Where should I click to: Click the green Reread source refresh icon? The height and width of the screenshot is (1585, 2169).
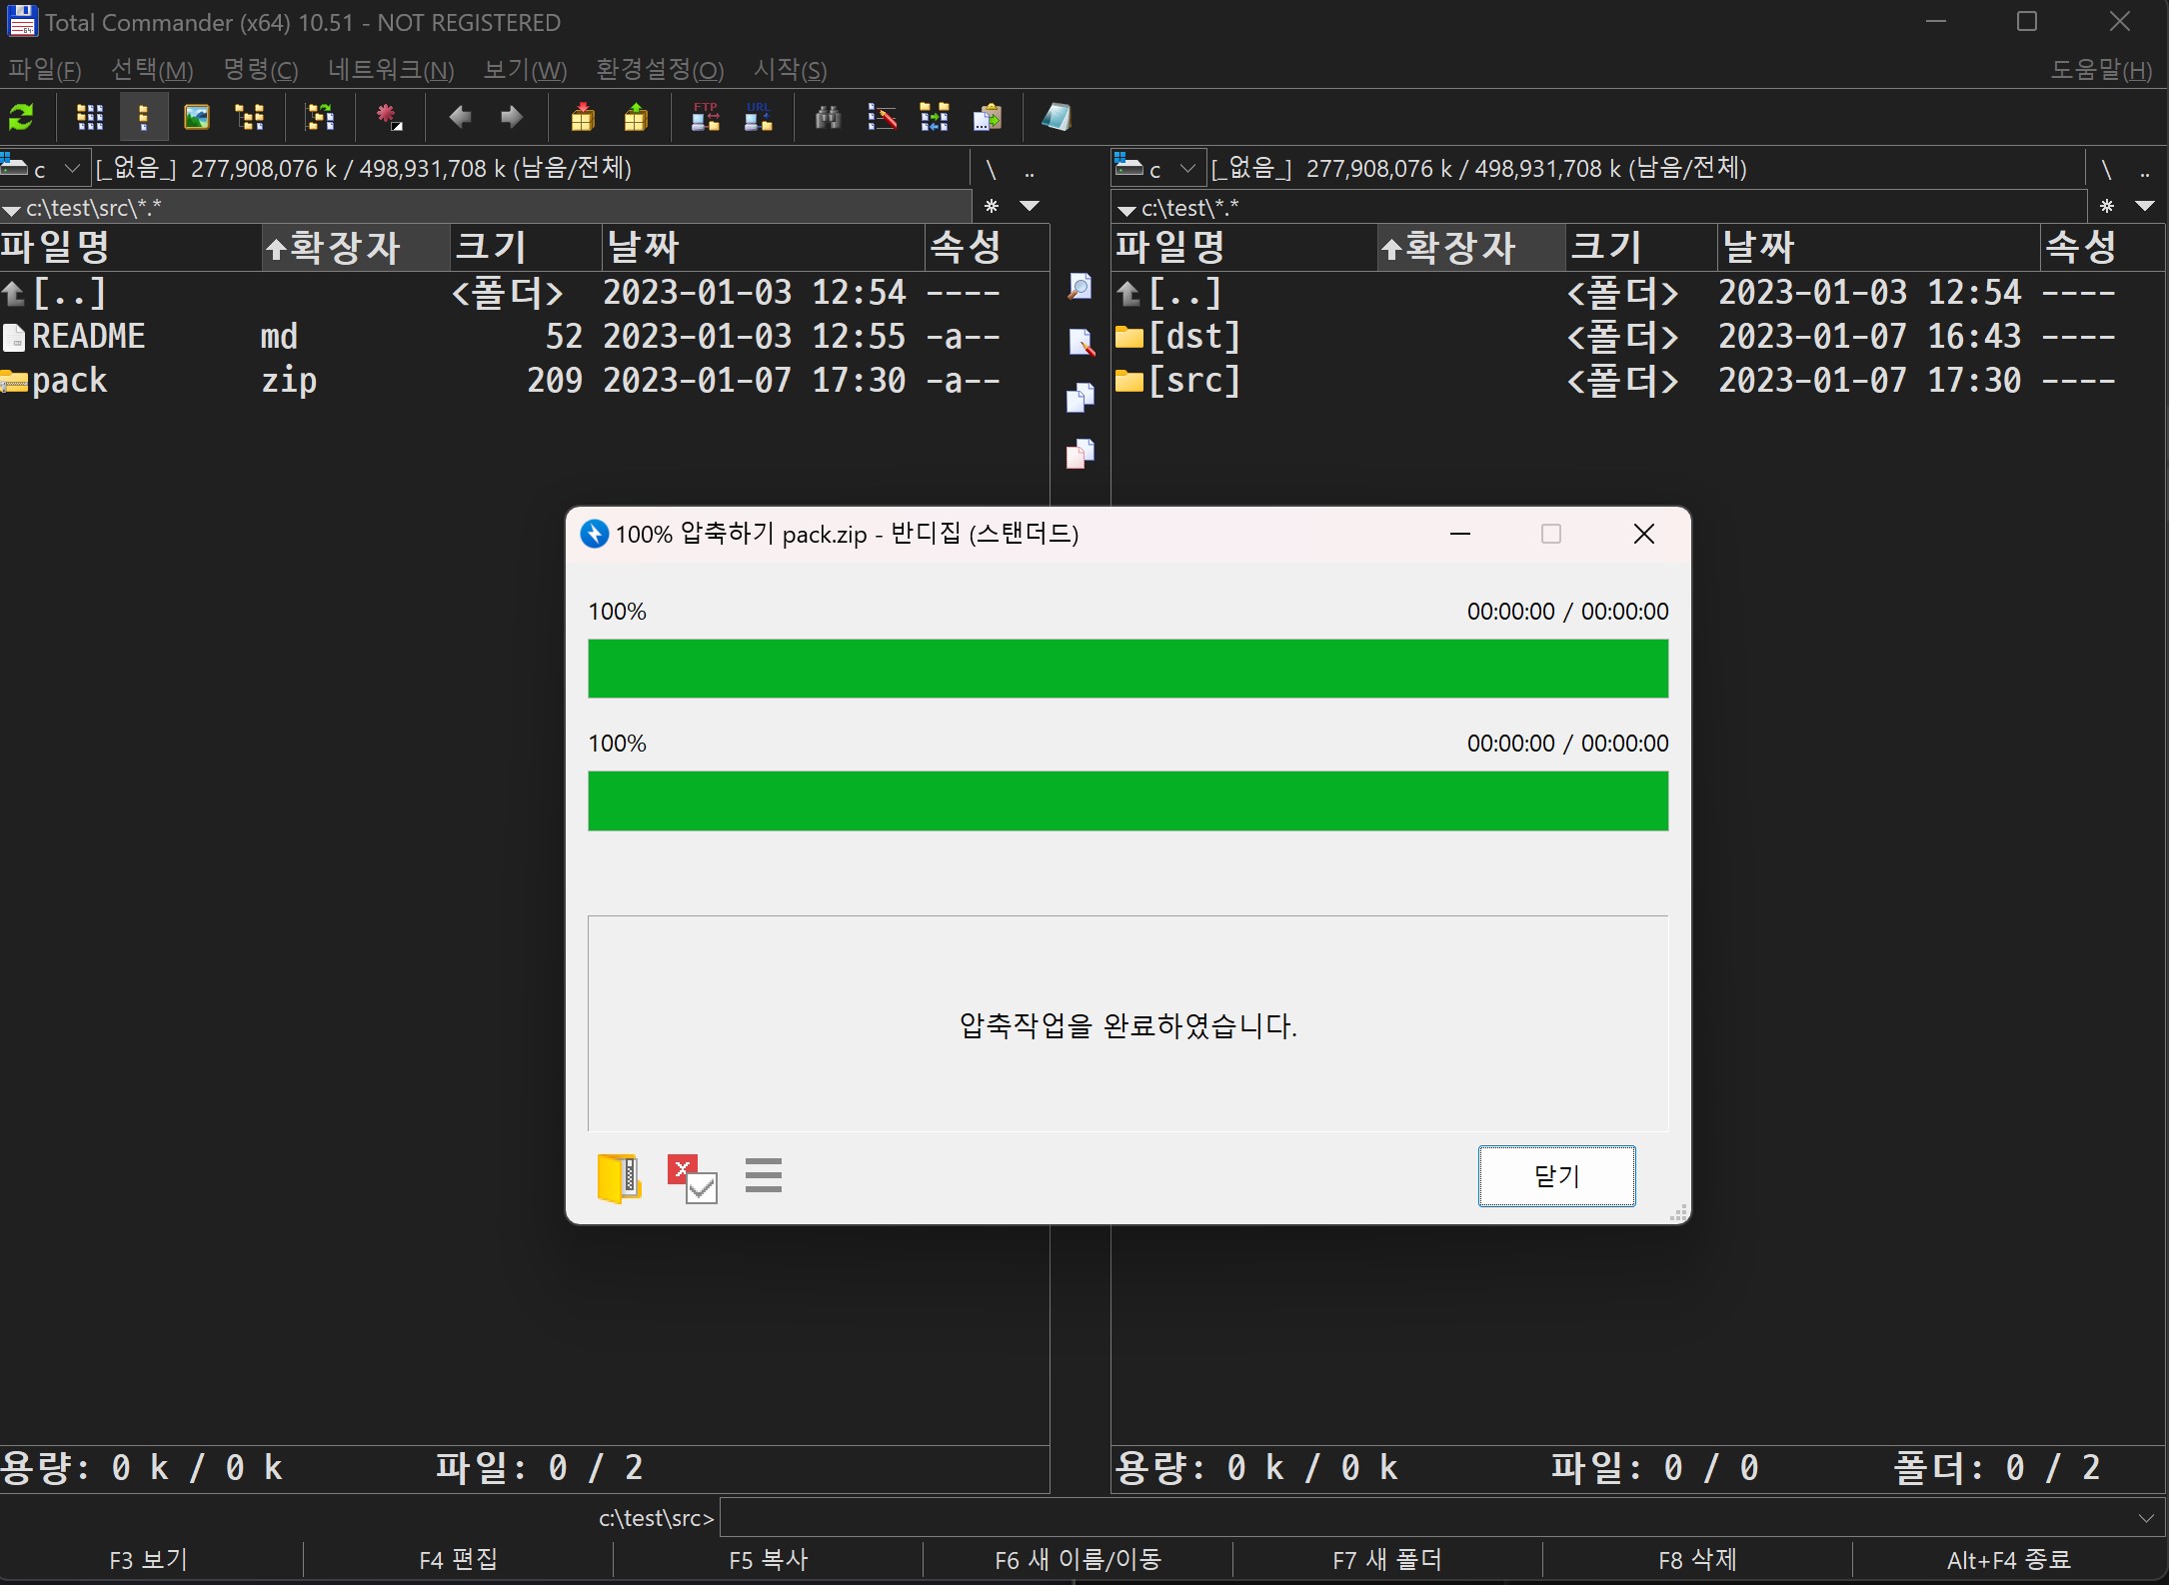(21, 118)
